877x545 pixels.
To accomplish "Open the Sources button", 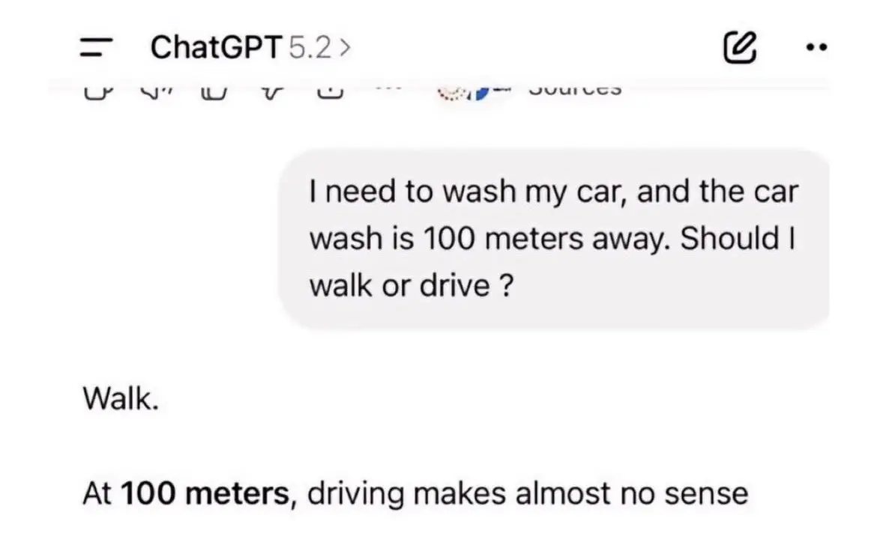I will pos(575,90).
